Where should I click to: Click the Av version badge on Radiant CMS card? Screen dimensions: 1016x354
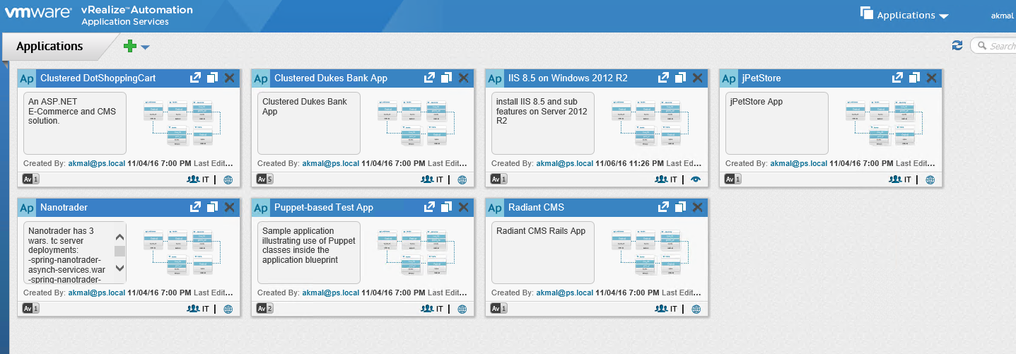(498, 309)
